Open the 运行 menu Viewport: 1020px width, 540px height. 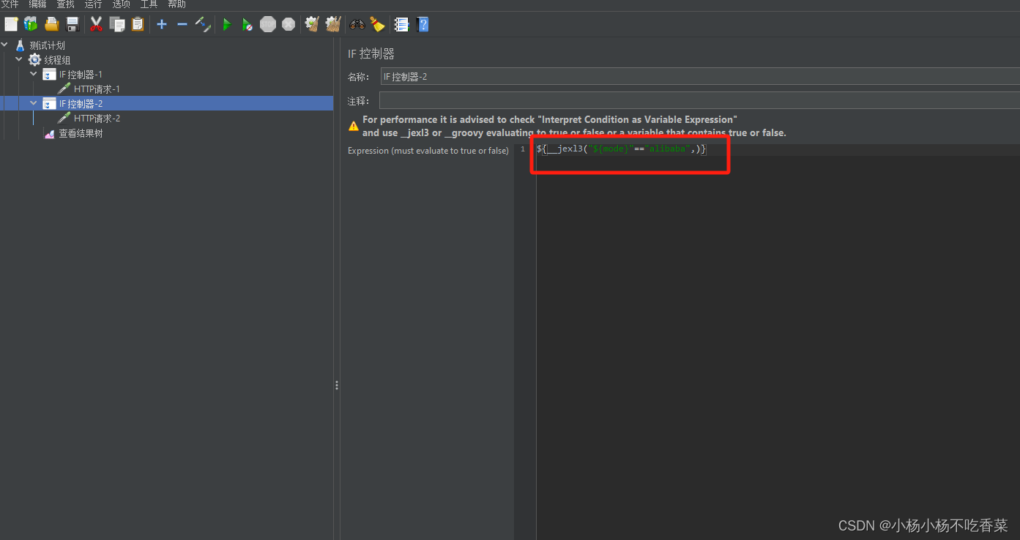(93, 4)
